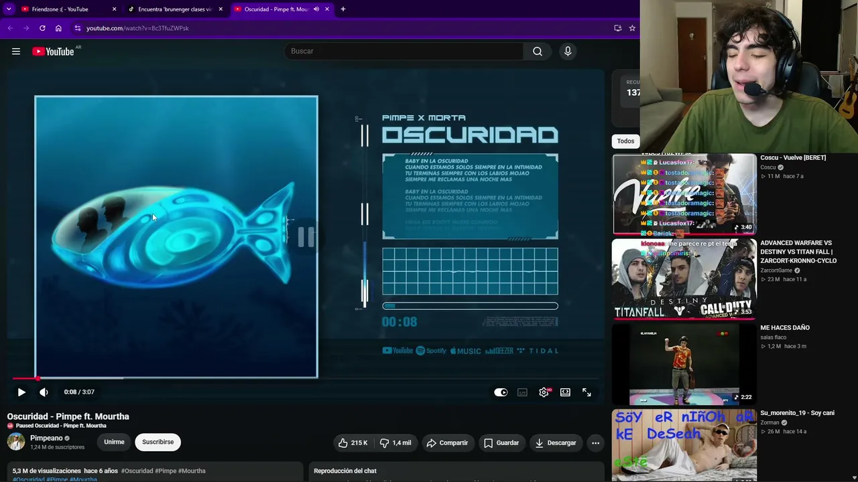858x482 pixels.
Task: Click the video title Oscuridad - Pimpe ft. Mourtha
Action: pos(68,416)
